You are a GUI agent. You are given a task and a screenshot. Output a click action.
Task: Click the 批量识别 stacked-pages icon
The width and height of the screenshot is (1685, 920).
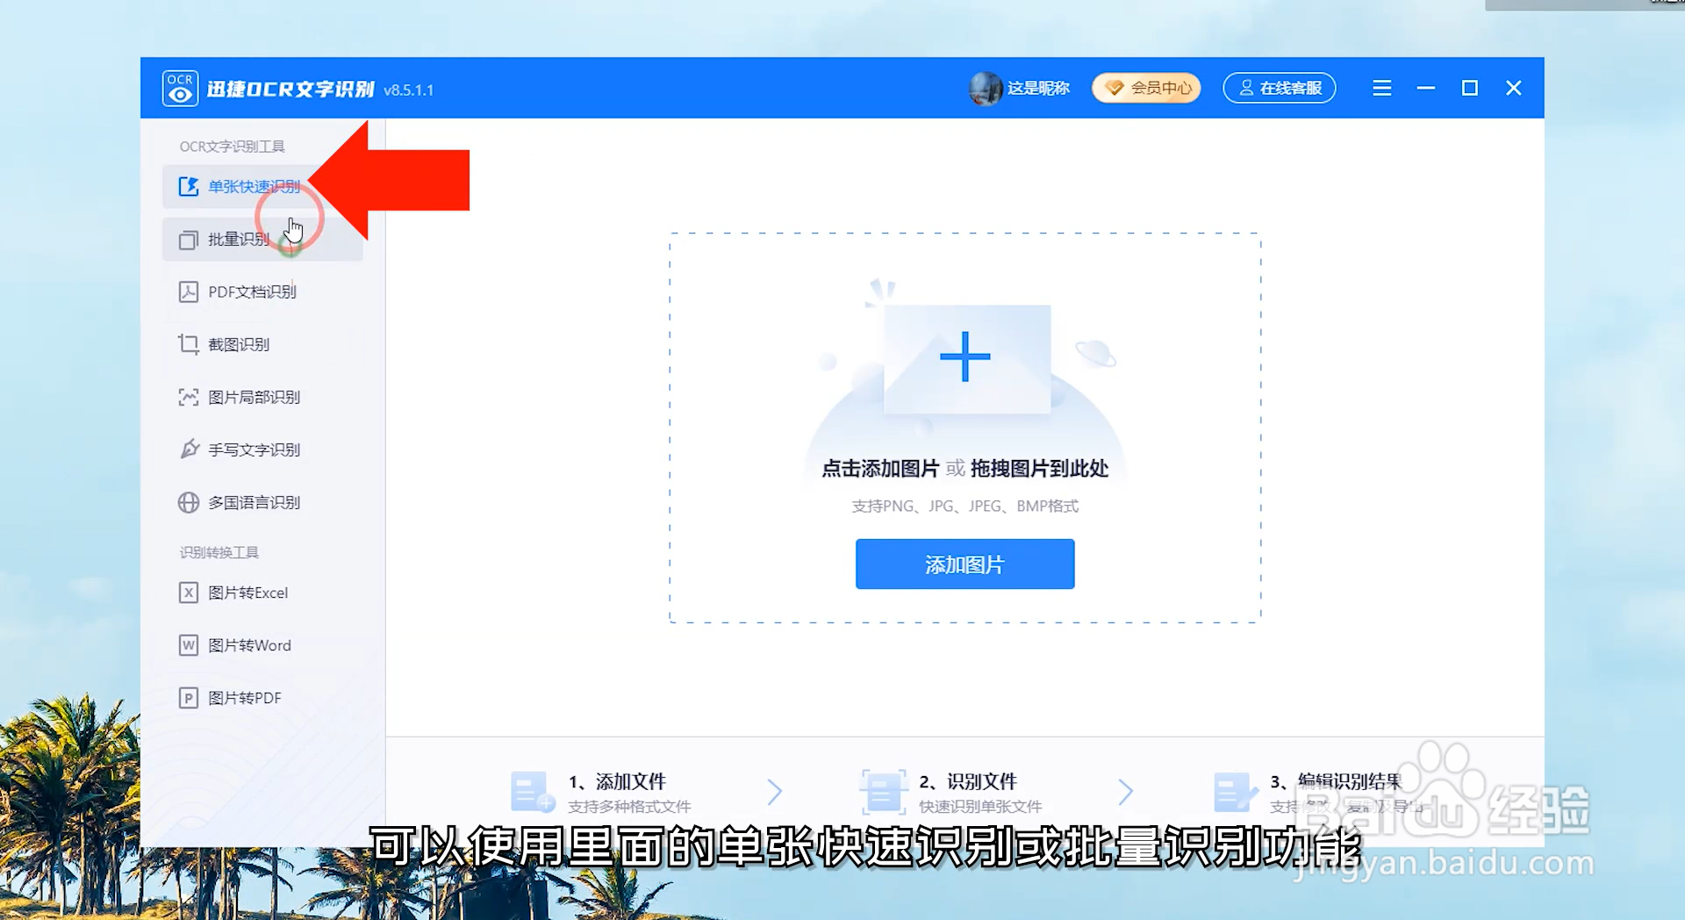coord(189,240)
